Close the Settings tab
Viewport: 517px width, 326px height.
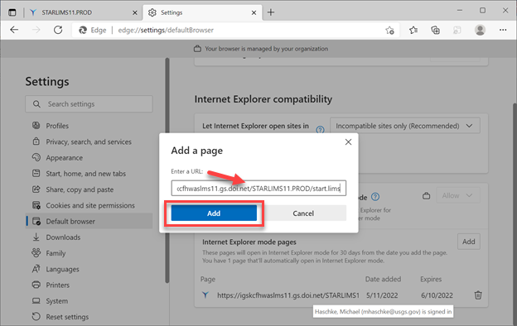pyautogui.click(x=254, y=12)
